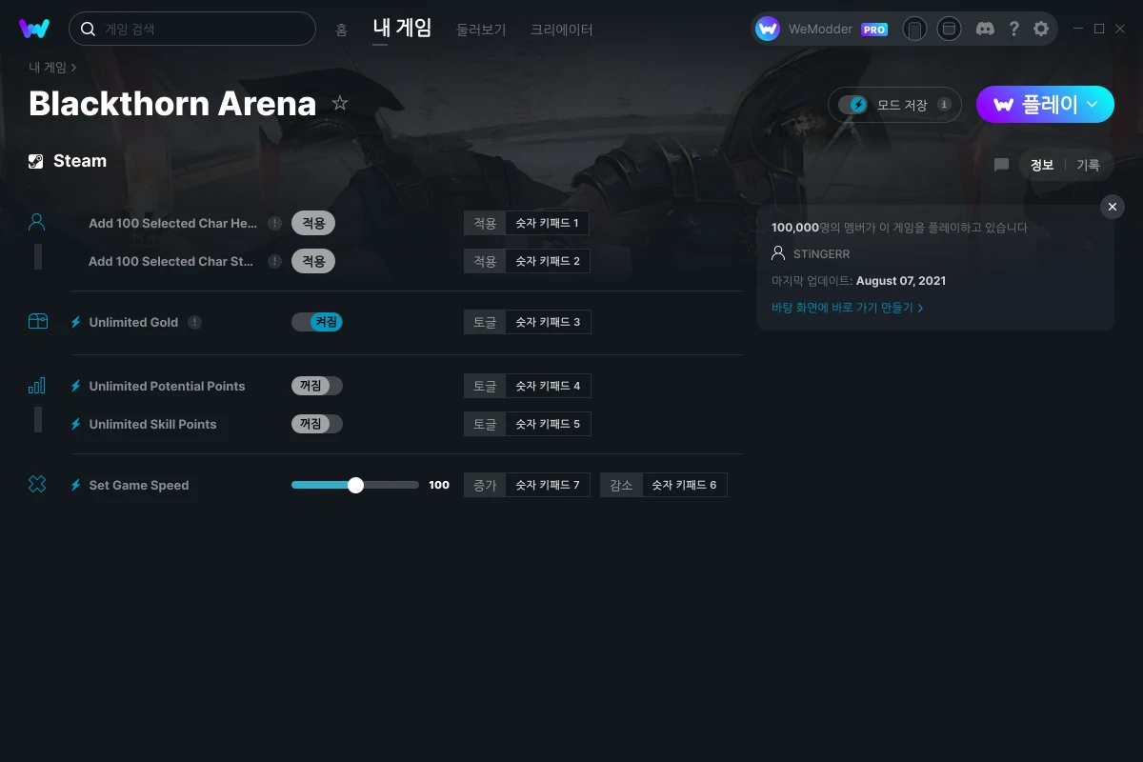This screenshot has width=1143, height=762.
Task: Click the flag feedback icon above 정보
Action: coord(1001,165)
